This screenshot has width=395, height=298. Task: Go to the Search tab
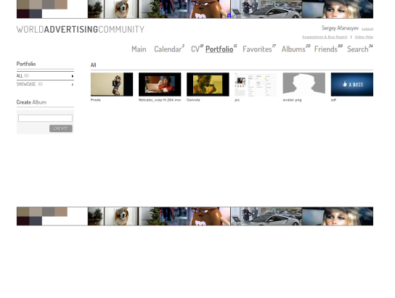point(358,49)
